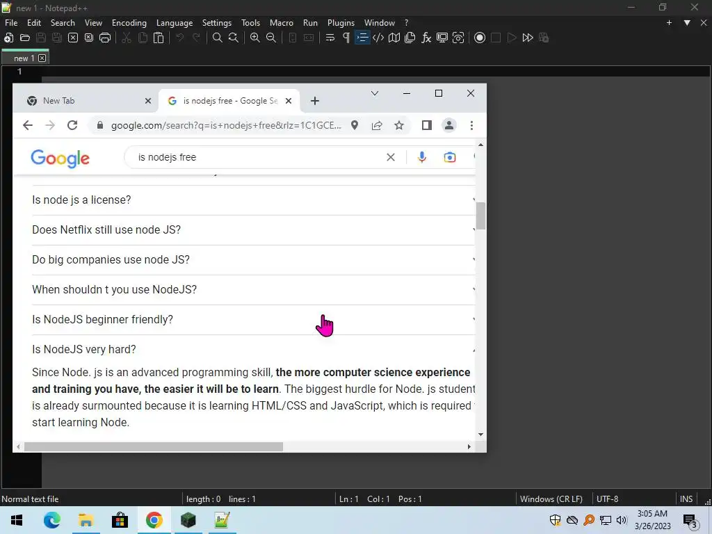
Task: Print the document with the printer icon
Action: pos(105,38)
